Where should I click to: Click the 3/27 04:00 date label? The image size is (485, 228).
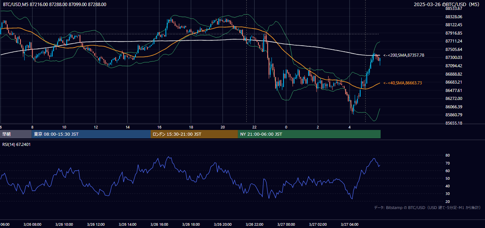point(350,225)
